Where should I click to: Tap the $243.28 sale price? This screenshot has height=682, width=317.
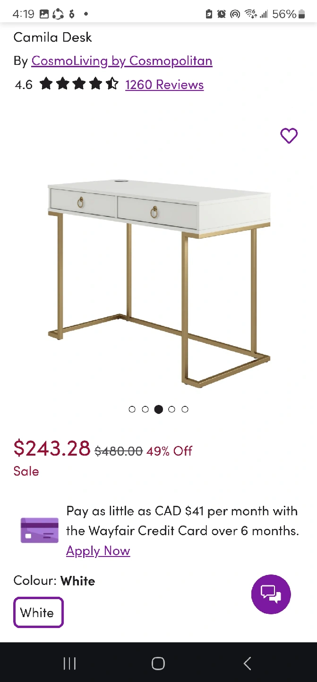(52, 448)
